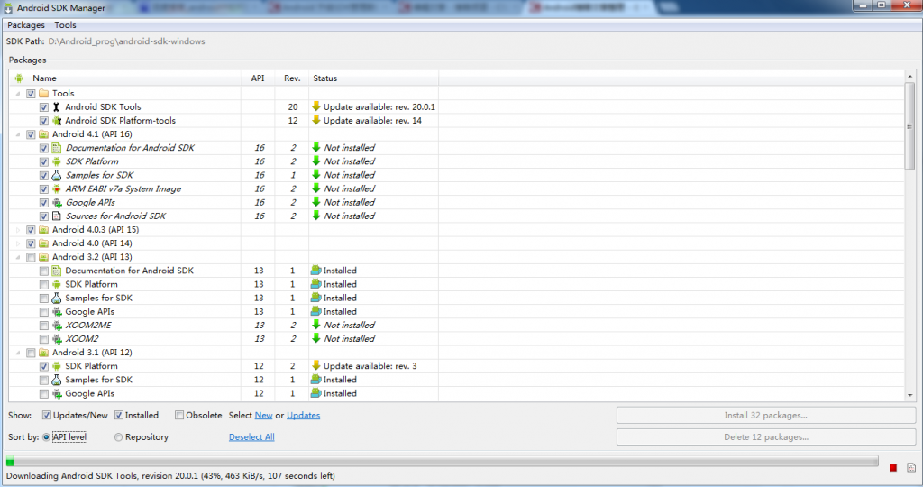Click the API 13 SDK Platform android icon

pyautogui.click(x=57, y=284)
